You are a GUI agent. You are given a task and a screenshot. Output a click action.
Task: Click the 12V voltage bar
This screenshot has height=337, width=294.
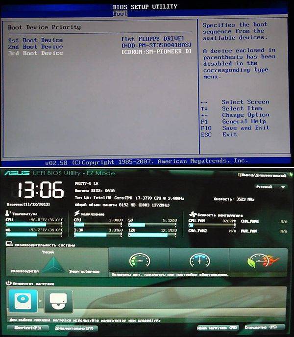coord(152,235)
